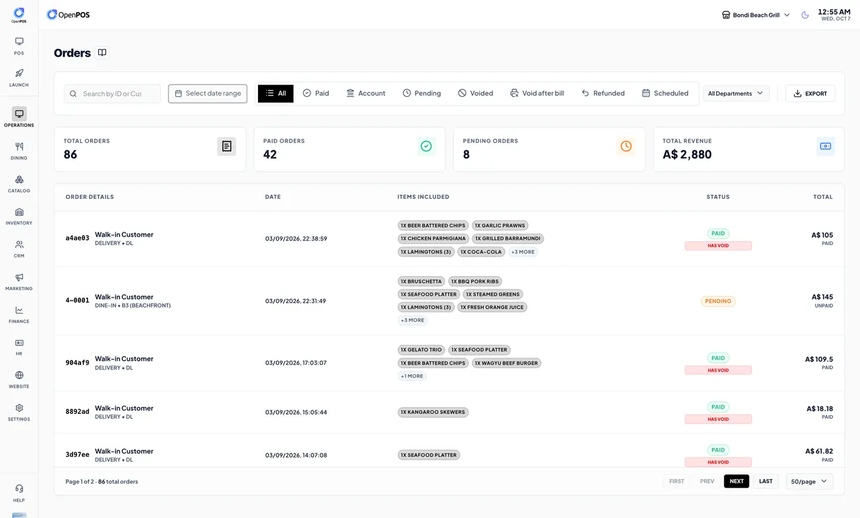Click the search by ID or customer field

[x=112, y=93]
